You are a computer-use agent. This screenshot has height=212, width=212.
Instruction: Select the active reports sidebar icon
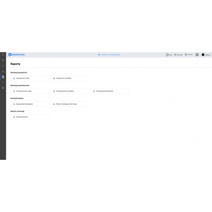(3, 77)
